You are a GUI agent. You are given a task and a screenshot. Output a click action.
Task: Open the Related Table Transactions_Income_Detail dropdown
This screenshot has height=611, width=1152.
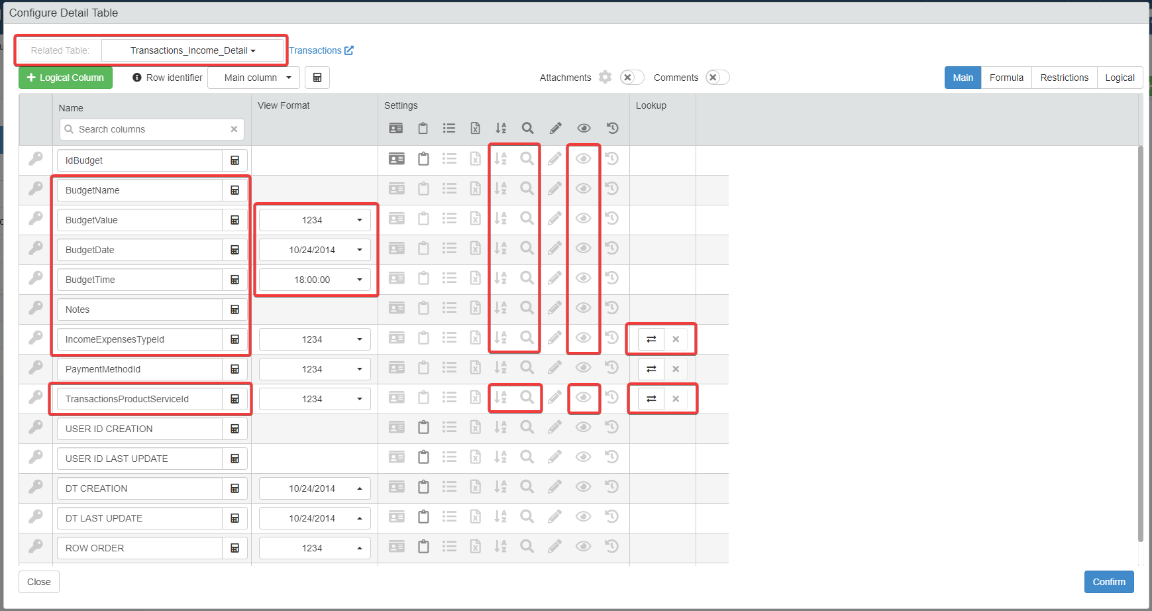coord(193,50)
